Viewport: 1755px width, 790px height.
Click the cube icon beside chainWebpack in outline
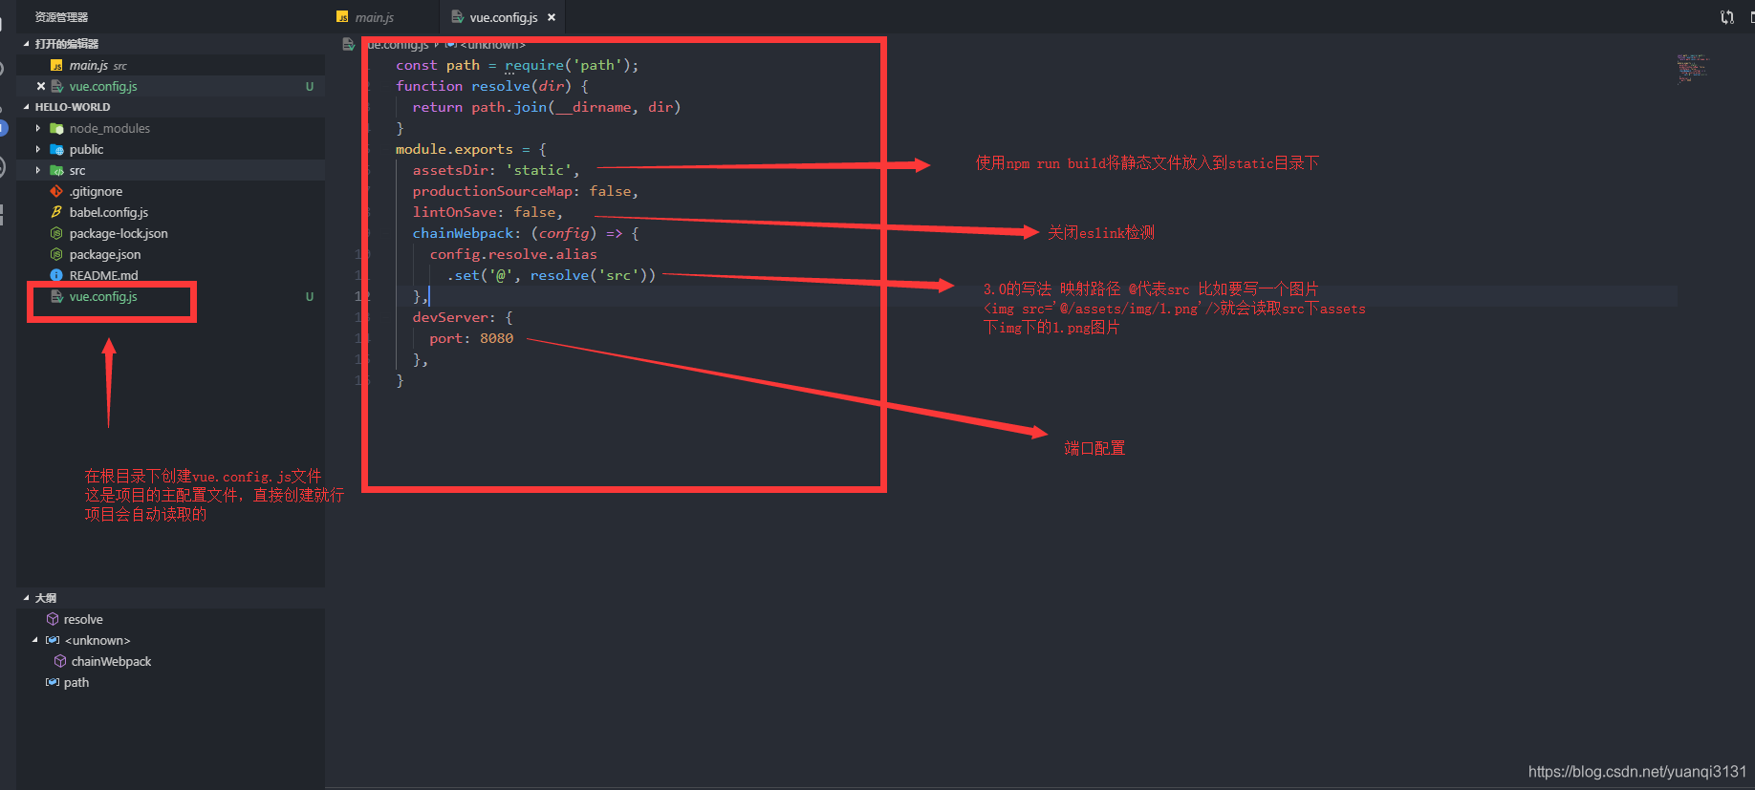point(60,661)
